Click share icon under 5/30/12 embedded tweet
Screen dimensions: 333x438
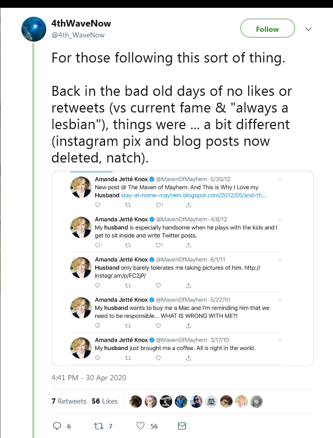pos(189,205)
